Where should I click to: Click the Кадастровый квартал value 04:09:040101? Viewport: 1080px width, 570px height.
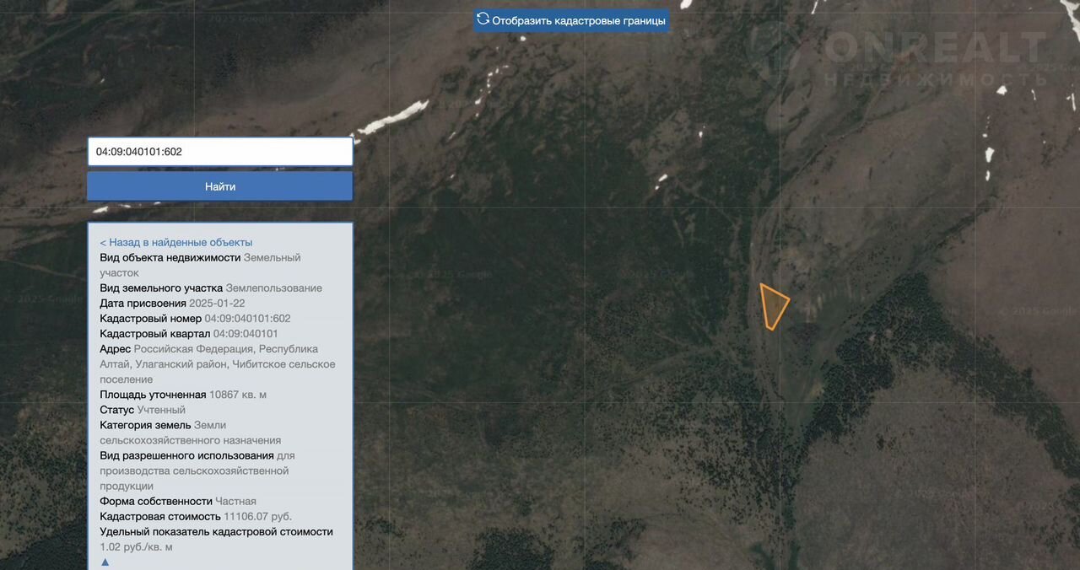(x=246, y=334)
